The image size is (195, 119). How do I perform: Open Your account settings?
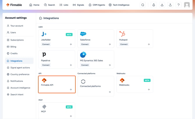click(19, 26)
